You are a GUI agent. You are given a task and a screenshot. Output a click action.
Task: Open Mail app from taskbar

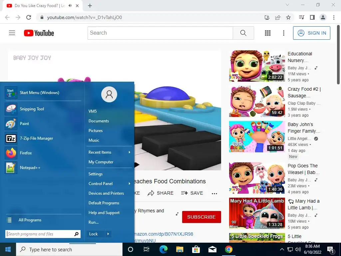coord(212,249)
